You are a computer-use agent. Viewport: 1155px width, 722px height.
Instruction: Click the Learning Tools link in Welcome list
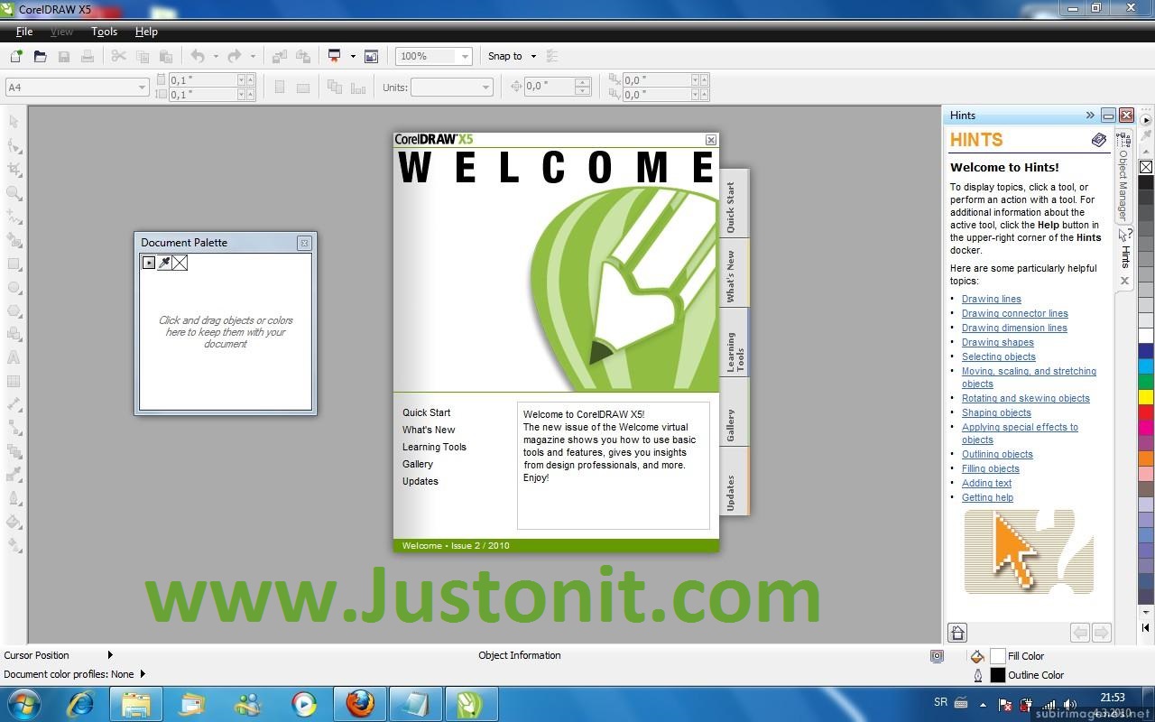[434, 447]
